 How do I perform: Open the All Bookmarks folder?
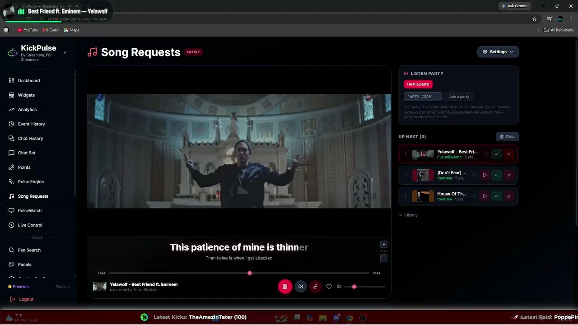559,30
